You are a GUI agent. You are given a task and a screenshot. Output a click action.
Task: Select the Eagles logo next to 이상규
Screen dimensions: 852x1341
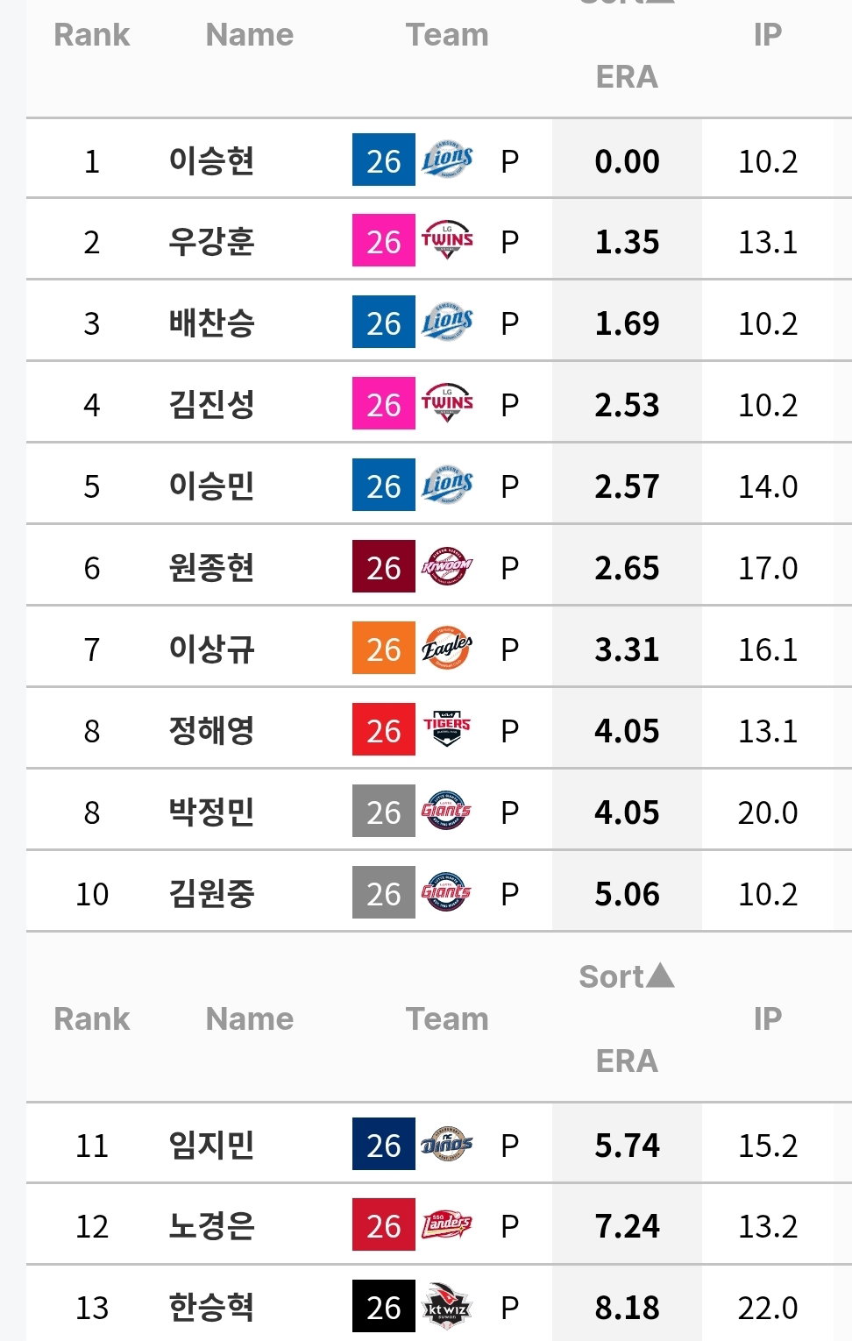tap(447, 648)
